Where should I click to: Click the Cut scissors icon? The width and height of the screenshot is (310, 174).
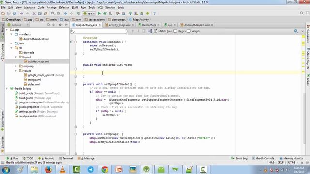(34, 14)
